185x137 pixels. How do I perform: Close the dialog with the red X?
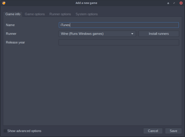coord(181,3)
